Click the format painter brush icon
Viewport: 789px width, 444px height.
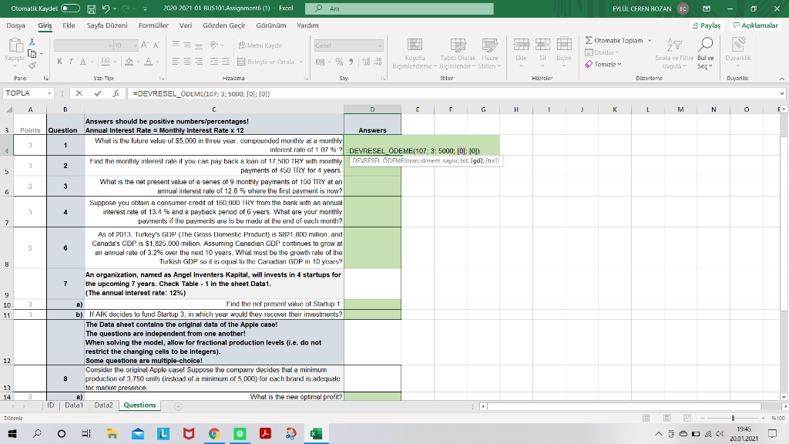tap(32, 65)
